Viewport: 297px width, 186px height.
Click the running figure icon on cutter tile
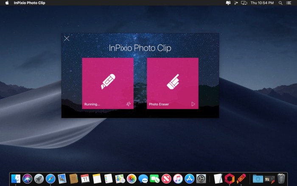129,104
